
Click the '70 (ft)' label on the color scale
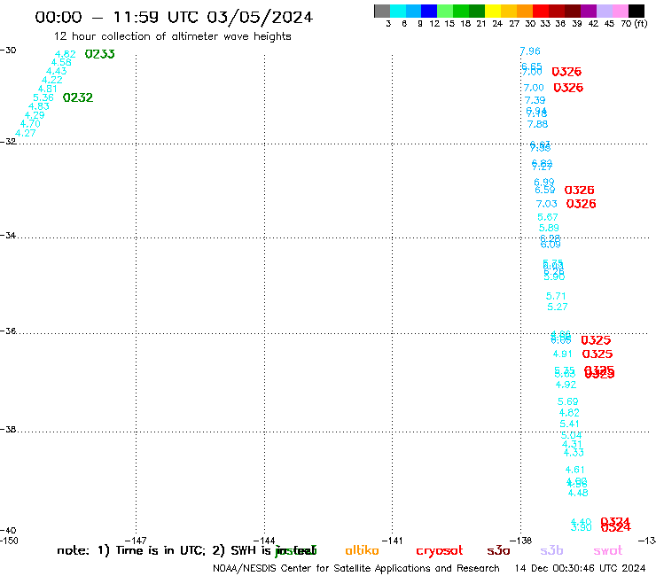coord(634,24)
